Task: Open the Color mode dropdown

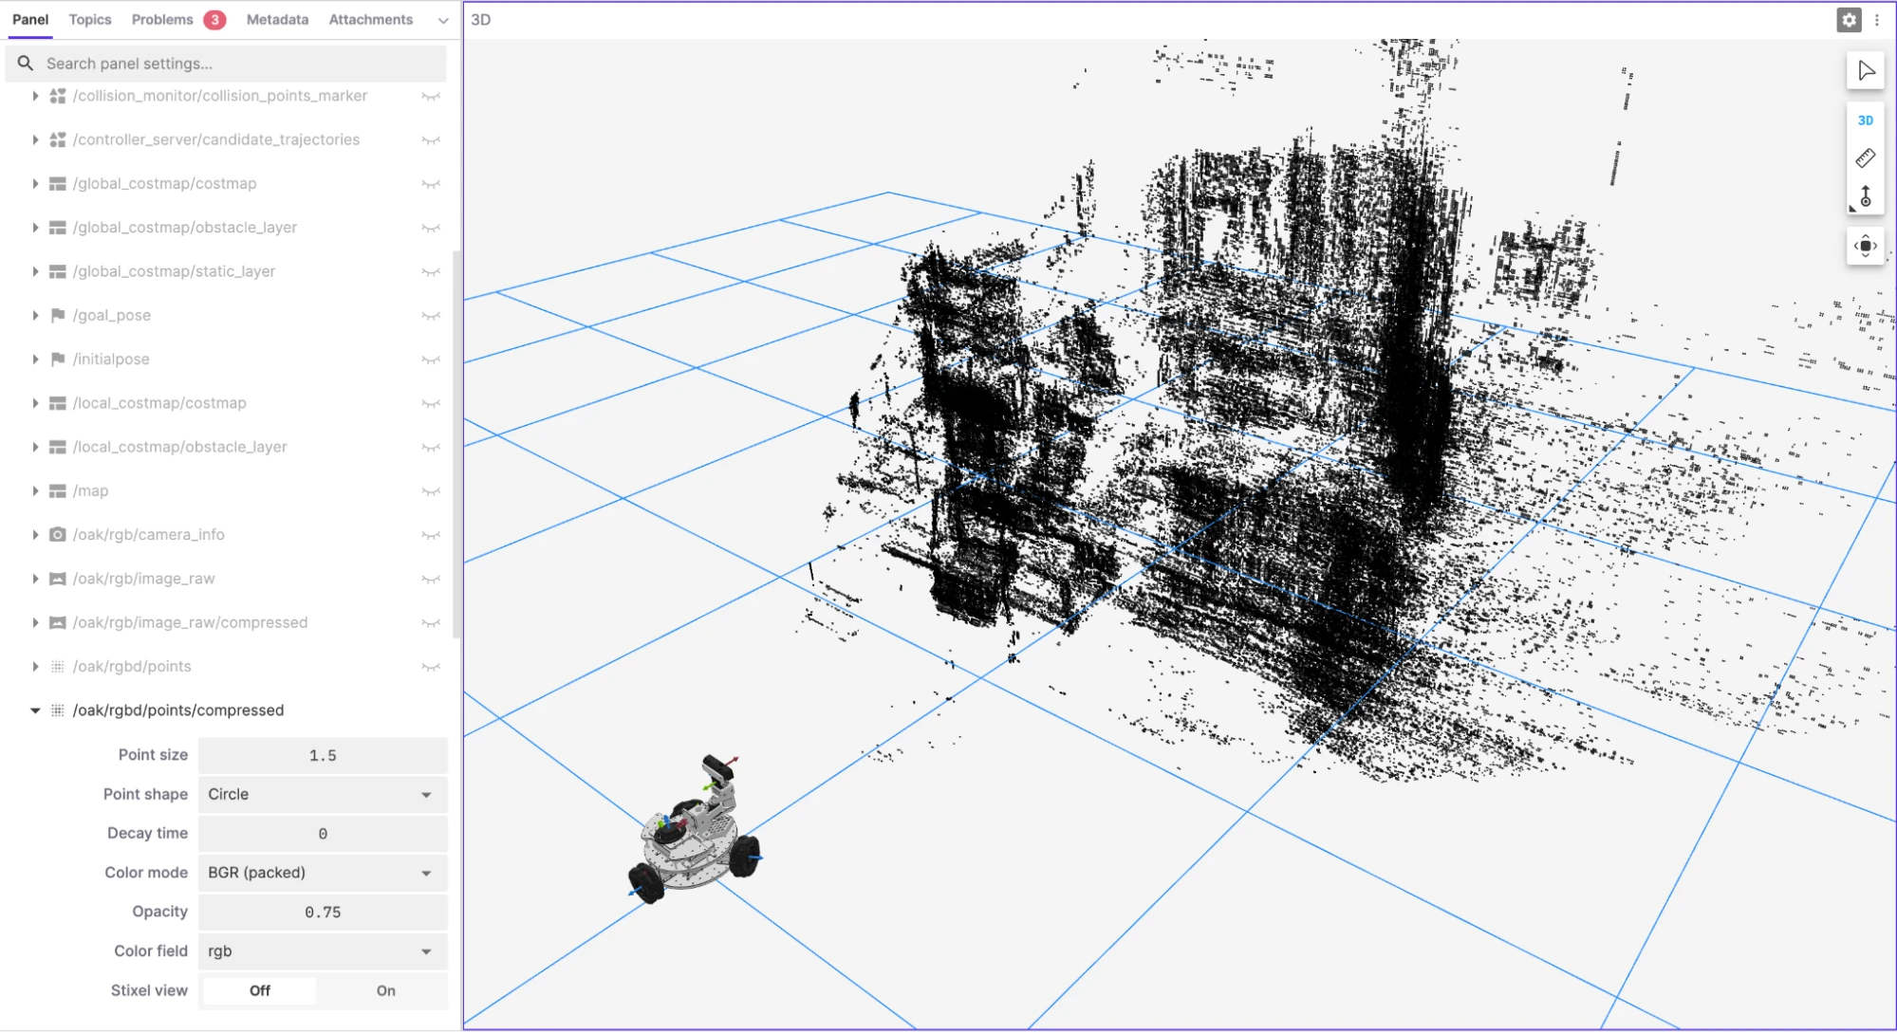Action: click(323, 873)
